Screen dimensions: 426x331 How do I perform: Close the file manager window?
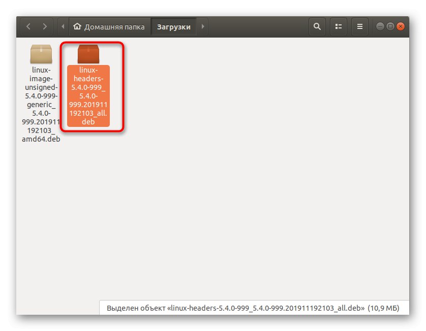click(401, 26)
